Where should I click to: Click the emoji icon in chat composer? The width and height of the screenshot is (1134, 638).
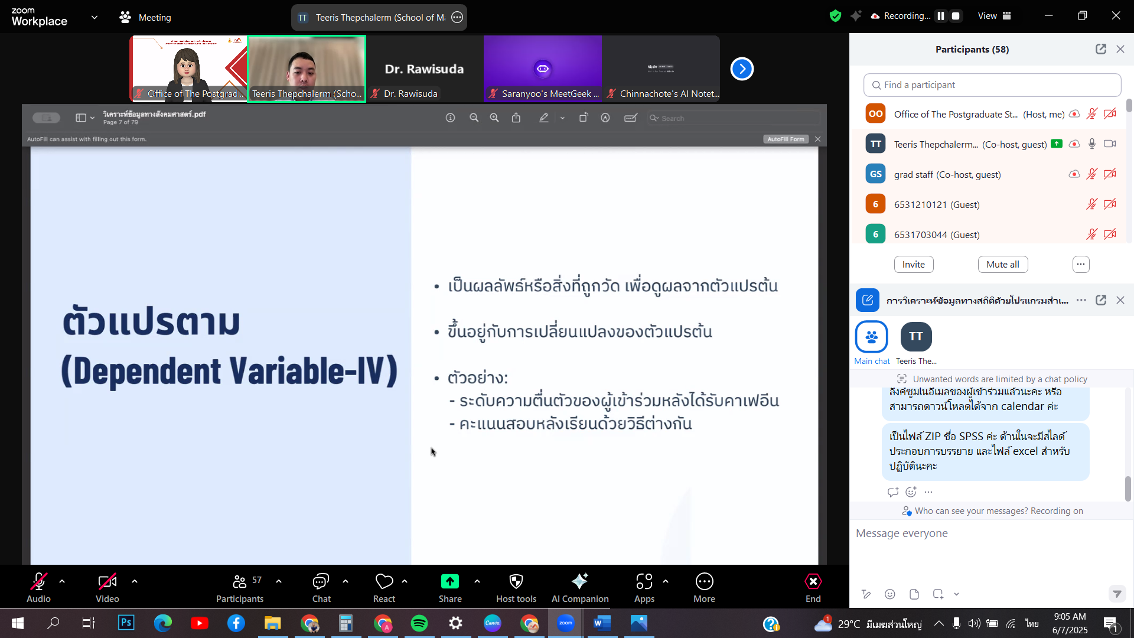coord(890,594)
